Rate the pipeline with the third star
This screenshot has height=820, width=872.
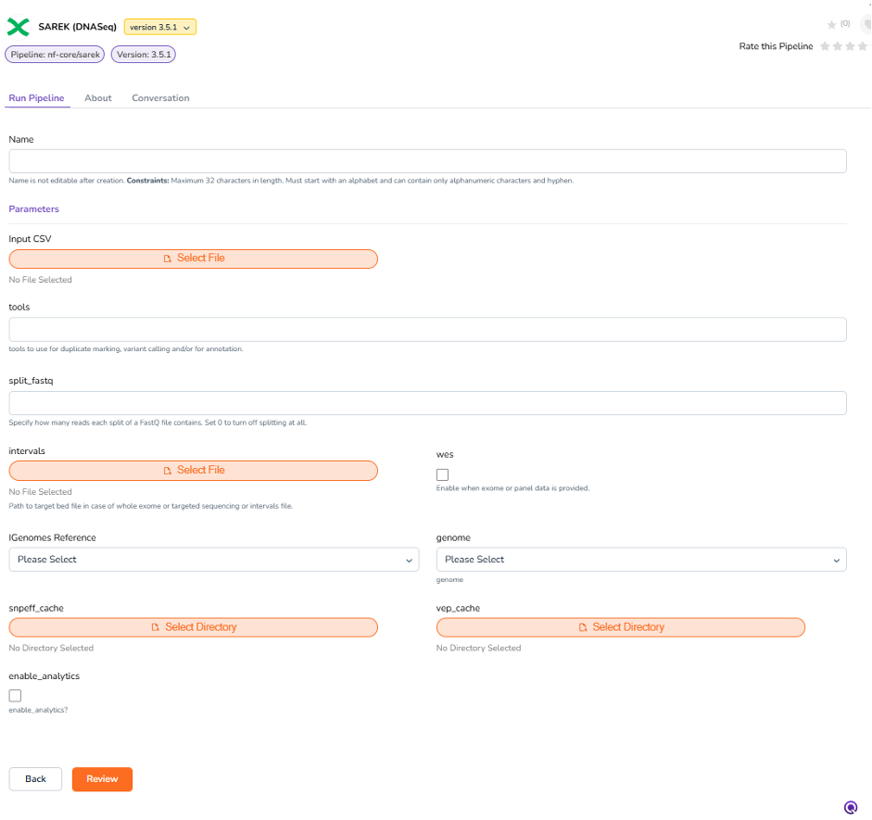(x=850, y=46)
